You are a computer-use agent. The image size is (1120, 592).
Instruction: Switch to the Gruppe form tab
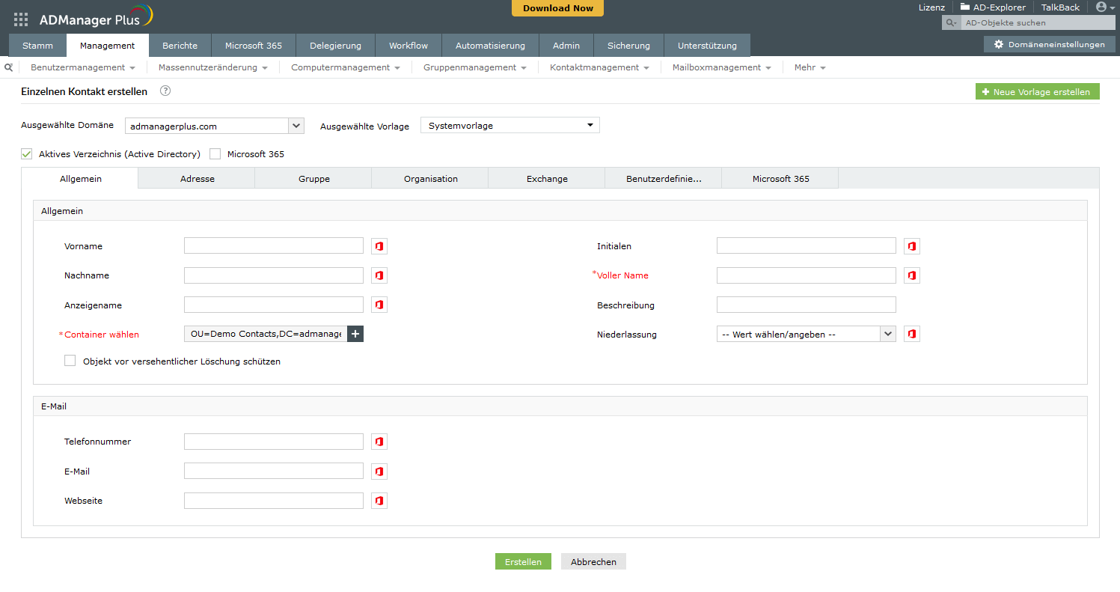tap(314, 179)
